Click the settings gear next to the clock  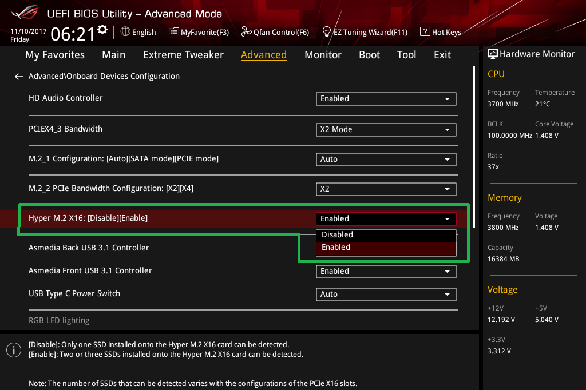[102, 30]
